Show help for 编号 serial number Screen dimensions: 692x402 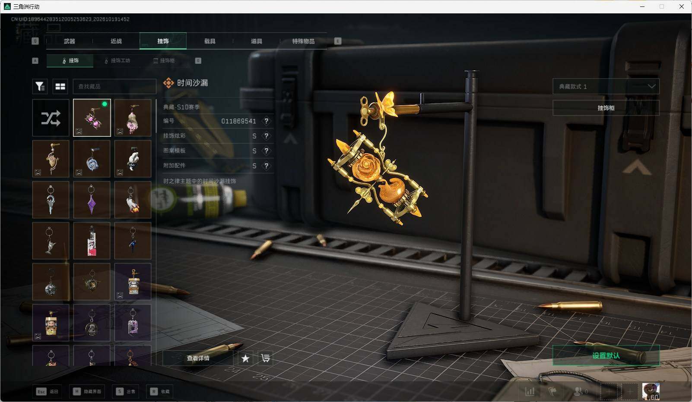point(267,121)
